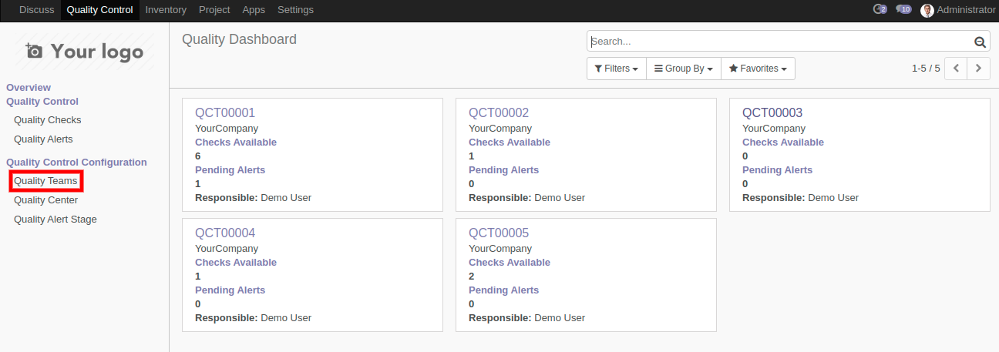
Task: Open Quality Alert Stage configuration
Action: click(x=55, y=220)
